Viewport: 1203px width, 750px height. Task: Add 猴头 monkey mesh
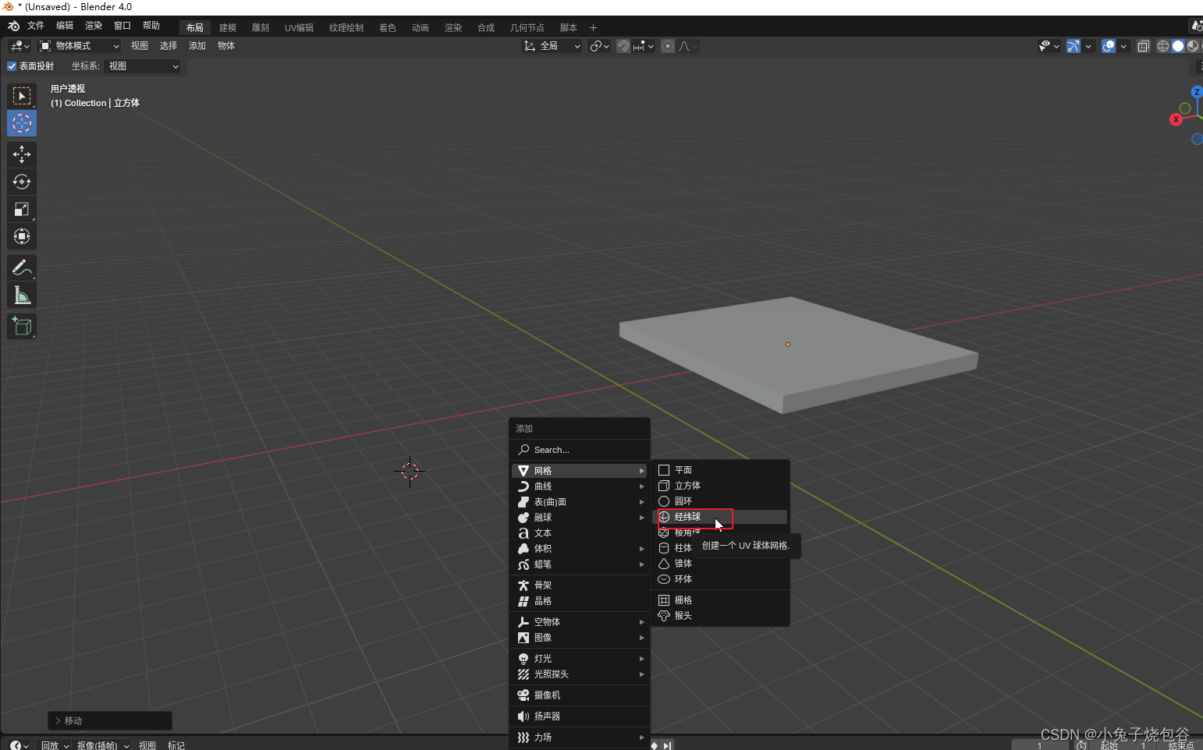(719, 616)
